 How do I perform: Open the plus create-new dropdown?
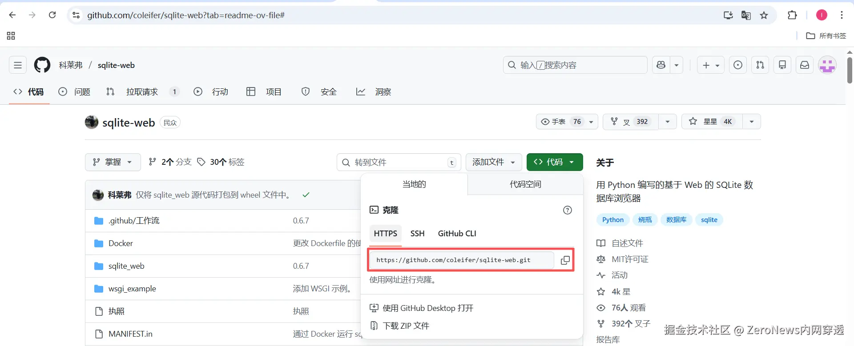710,65
